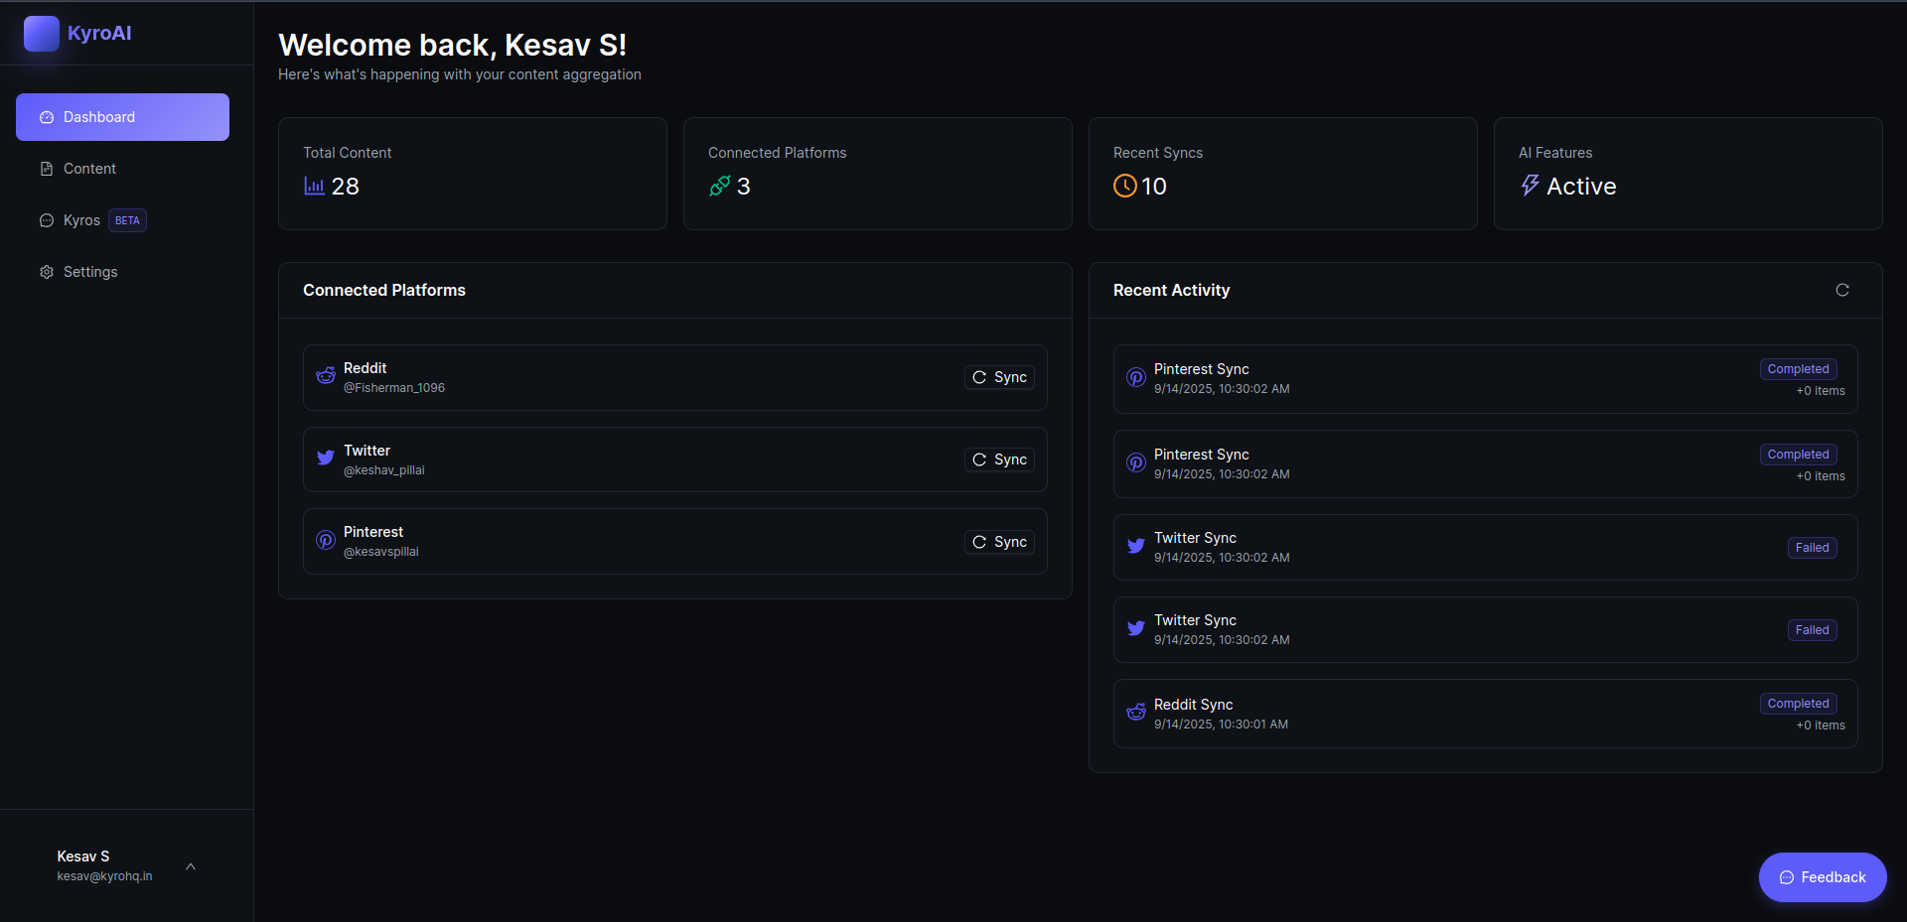Click the Reddit platform icon
This screenshot has height=922, width=1907.
click(325, 376)
